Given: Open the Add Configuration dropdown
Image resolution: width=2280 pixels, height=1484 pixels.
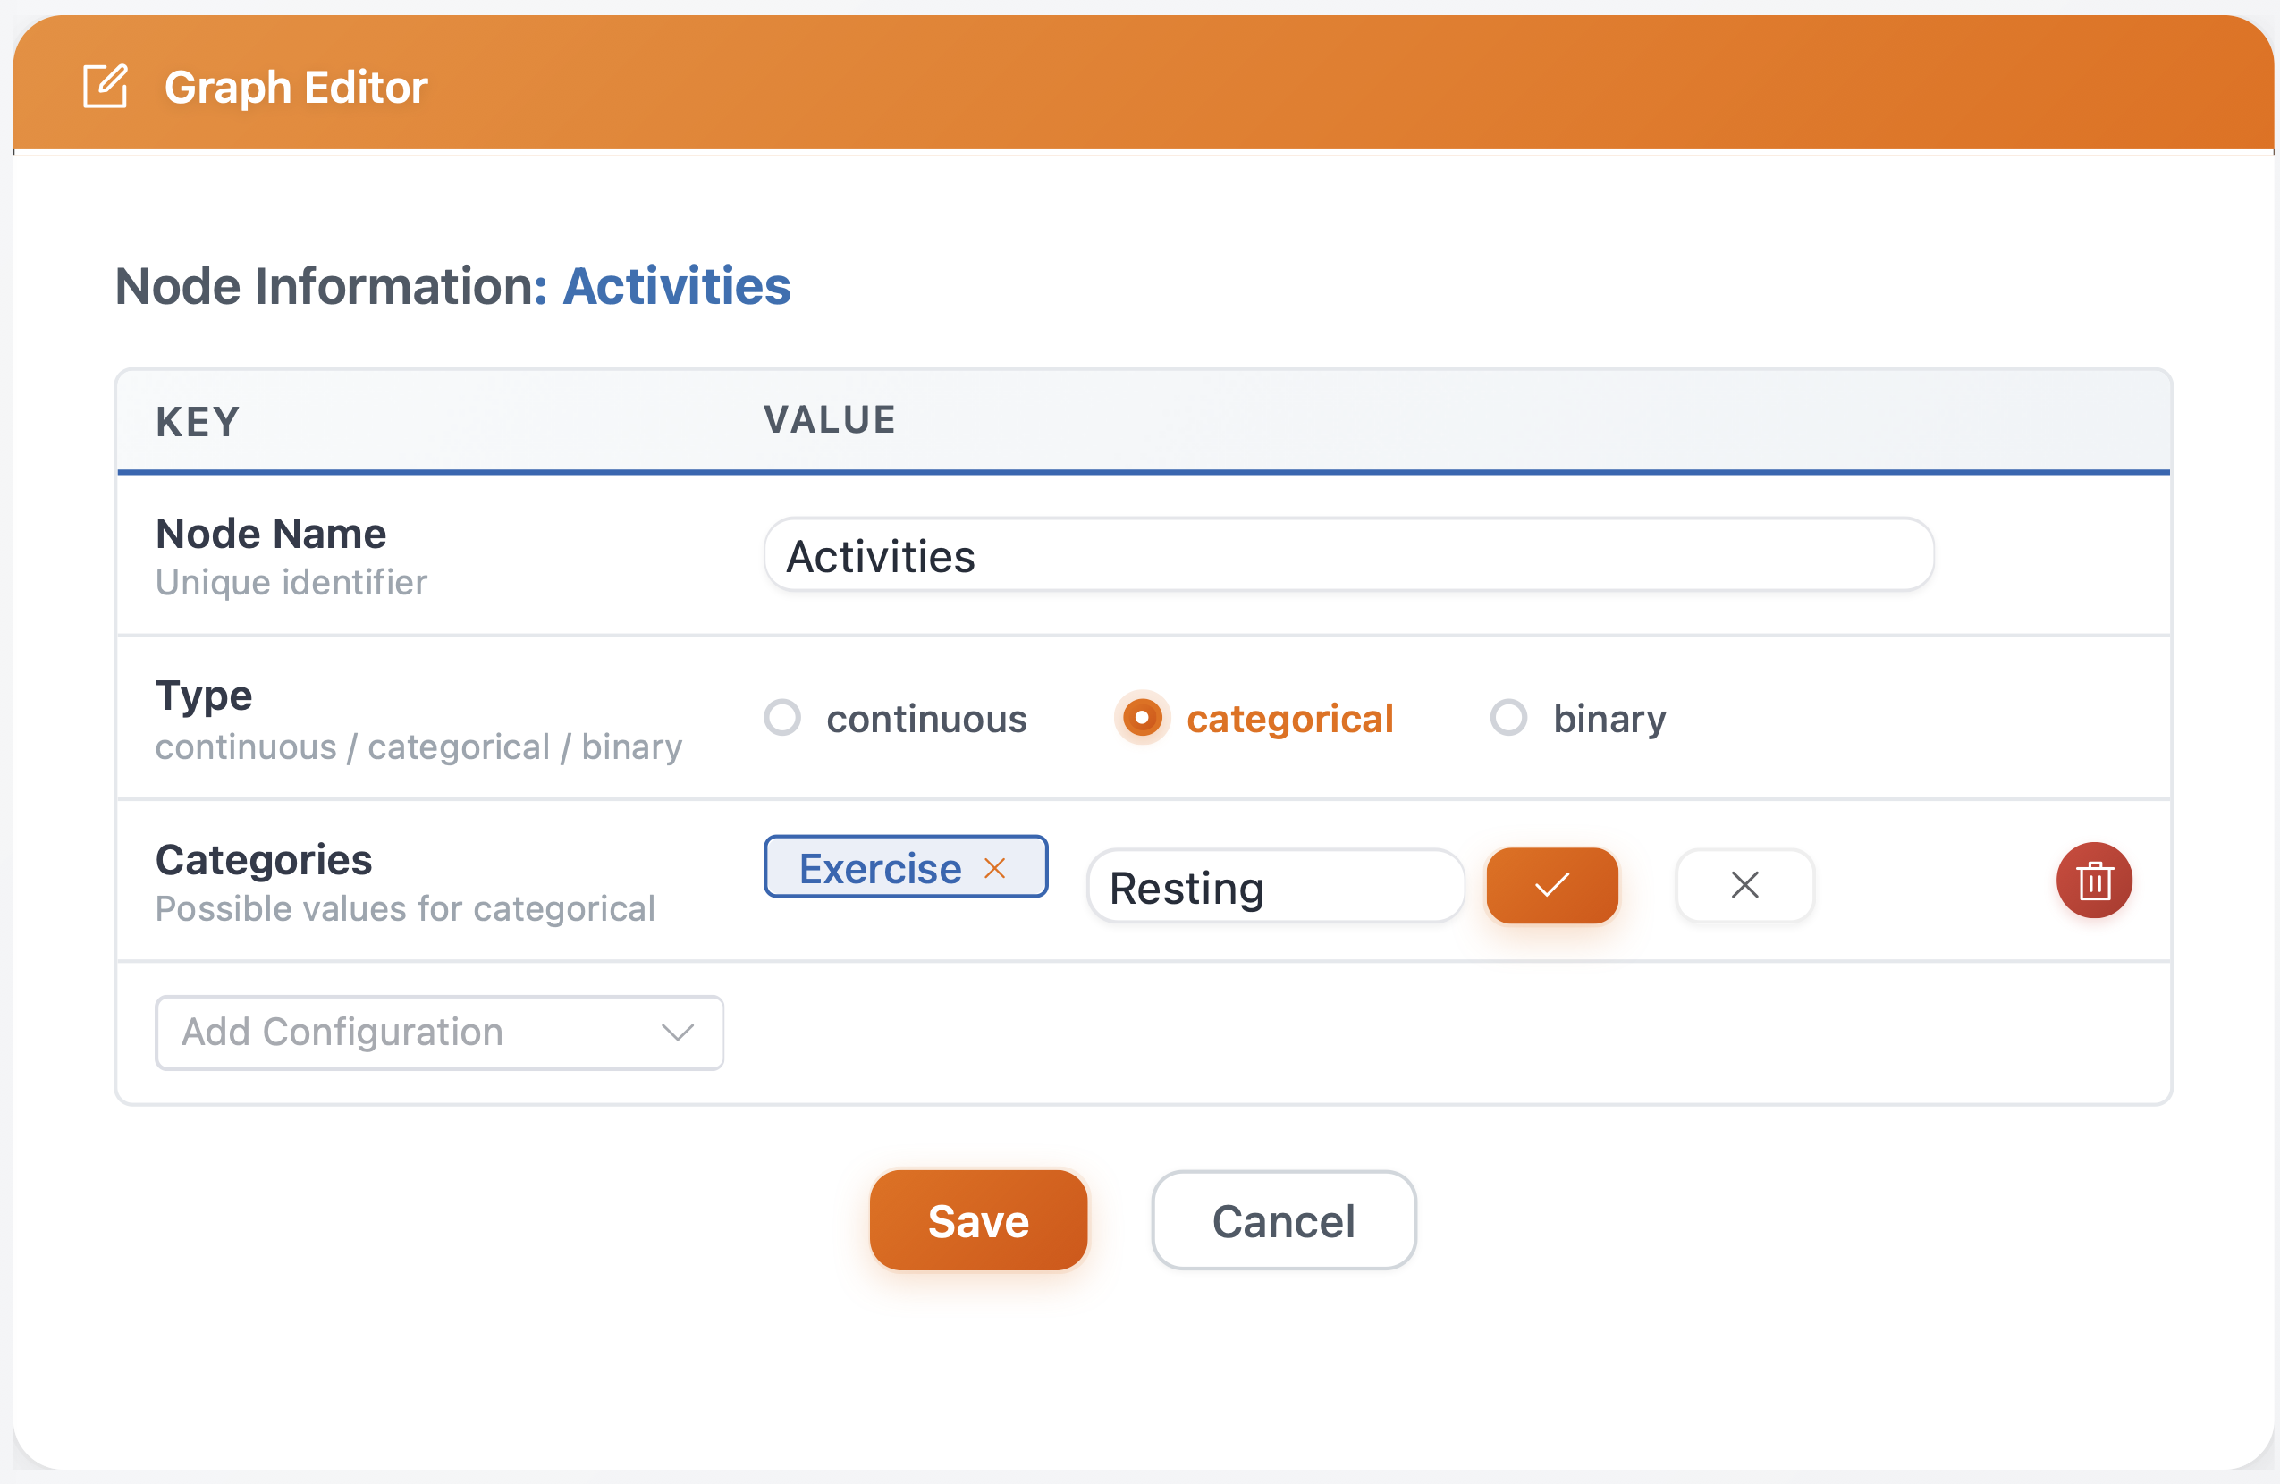Looking at the screenshot, I should (x=438, y=1032).
